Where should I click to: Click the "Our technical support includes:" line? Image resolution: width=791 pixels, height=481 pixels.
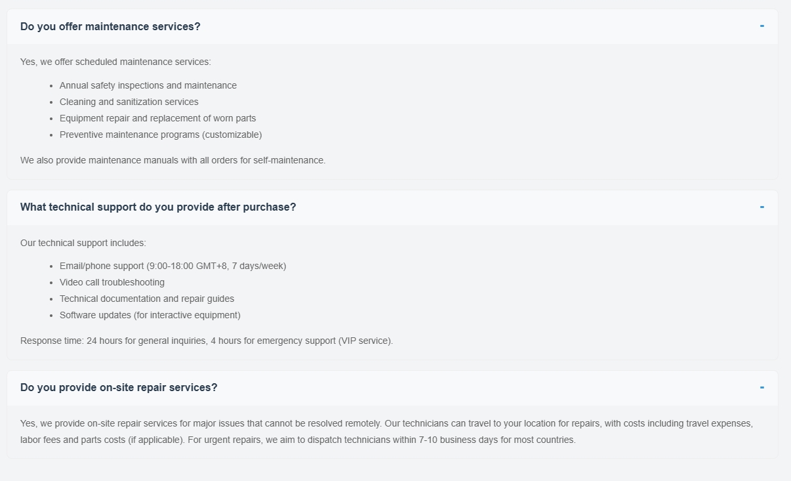tap(83, 243)
